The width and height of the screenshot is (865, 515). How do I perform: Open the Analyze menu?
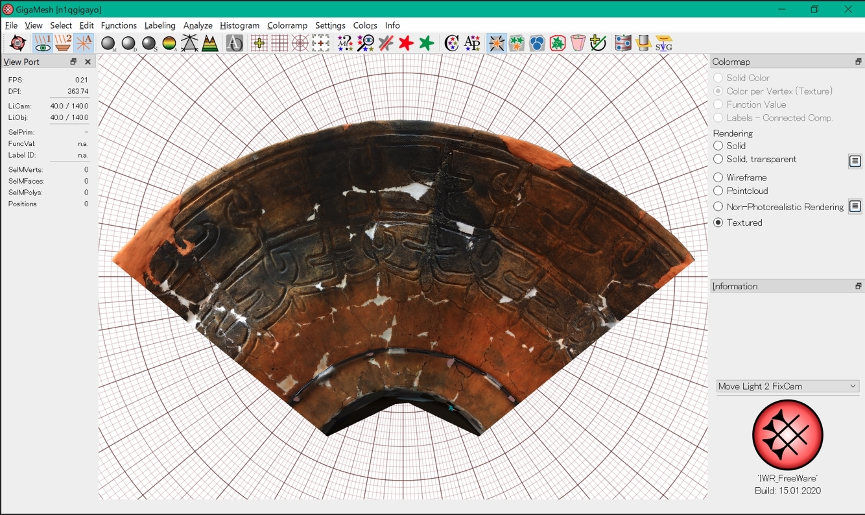tap(198, 25)
